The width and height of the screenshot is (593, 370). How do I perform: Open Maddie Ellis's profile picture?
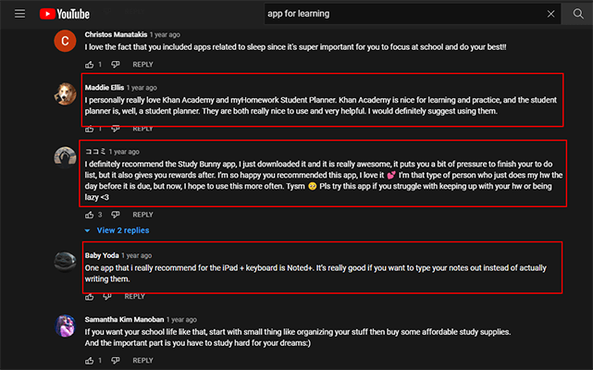[x=64, y=92]
